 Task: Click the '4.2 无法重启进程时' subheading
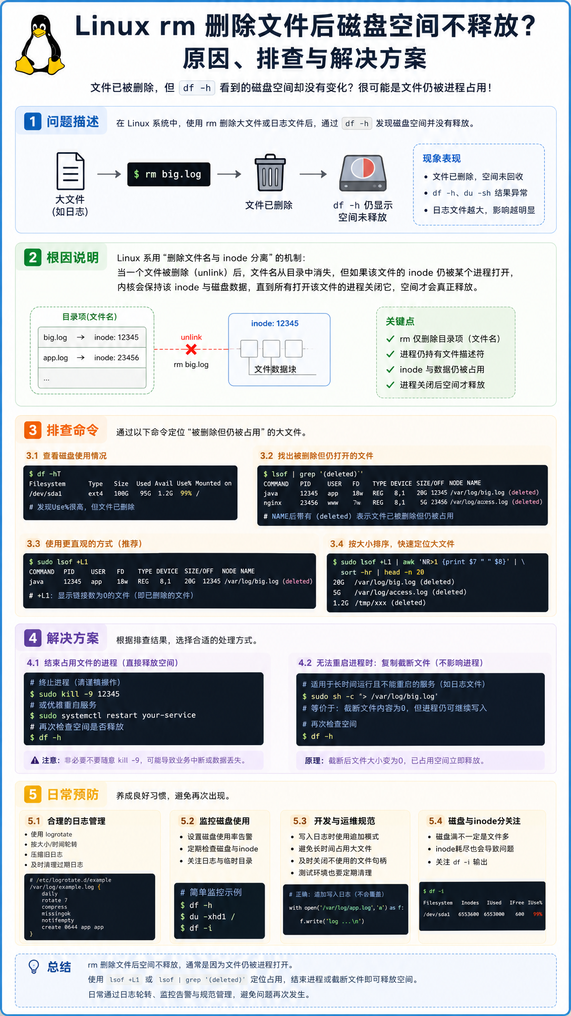coord(391,663)
